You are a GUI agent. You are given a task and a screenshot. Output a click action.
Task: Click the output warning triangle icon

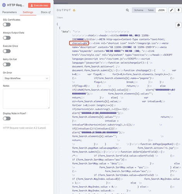click(x=74, y=10)
